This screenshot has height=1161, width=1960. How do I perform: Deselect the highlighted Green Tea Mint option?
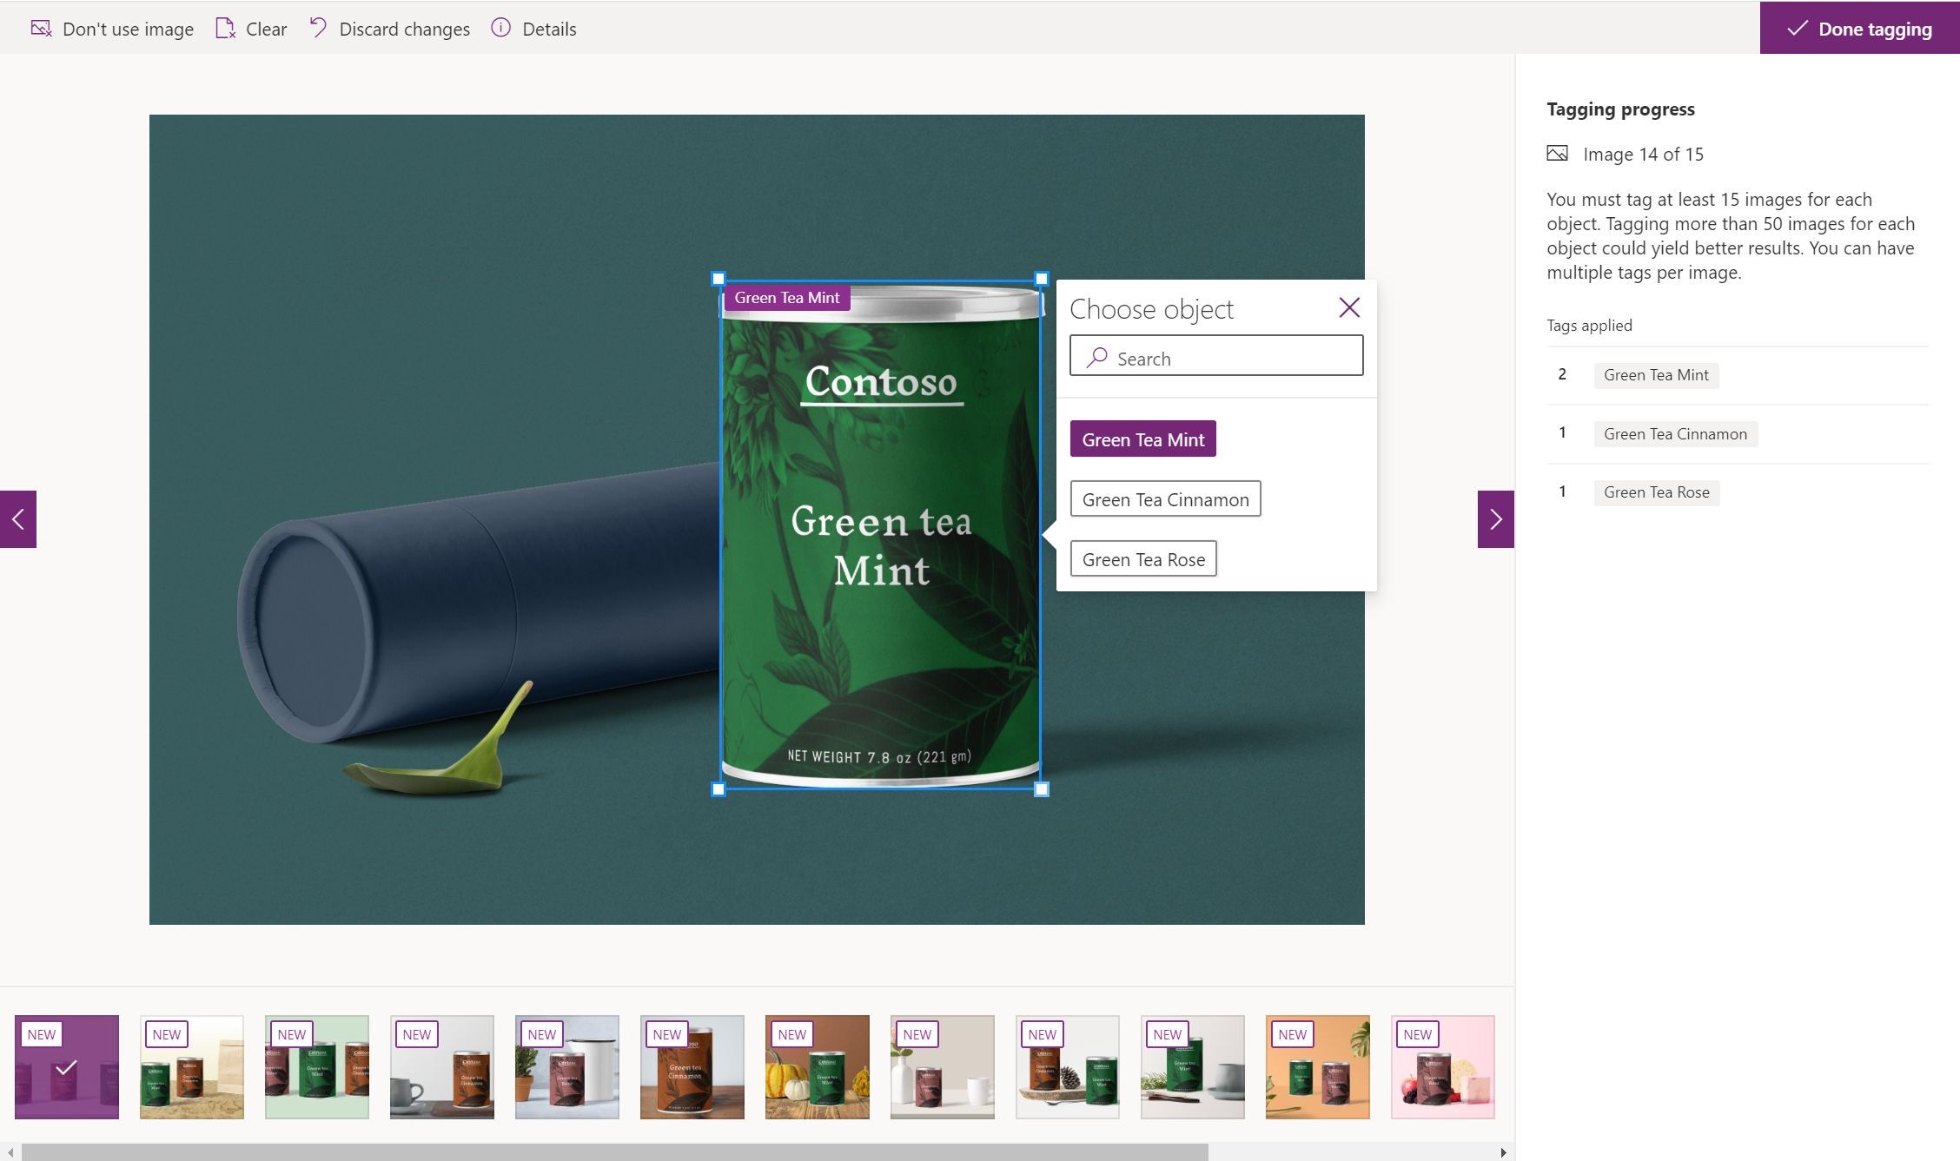pyautogui.click(x=1142, y=439)
